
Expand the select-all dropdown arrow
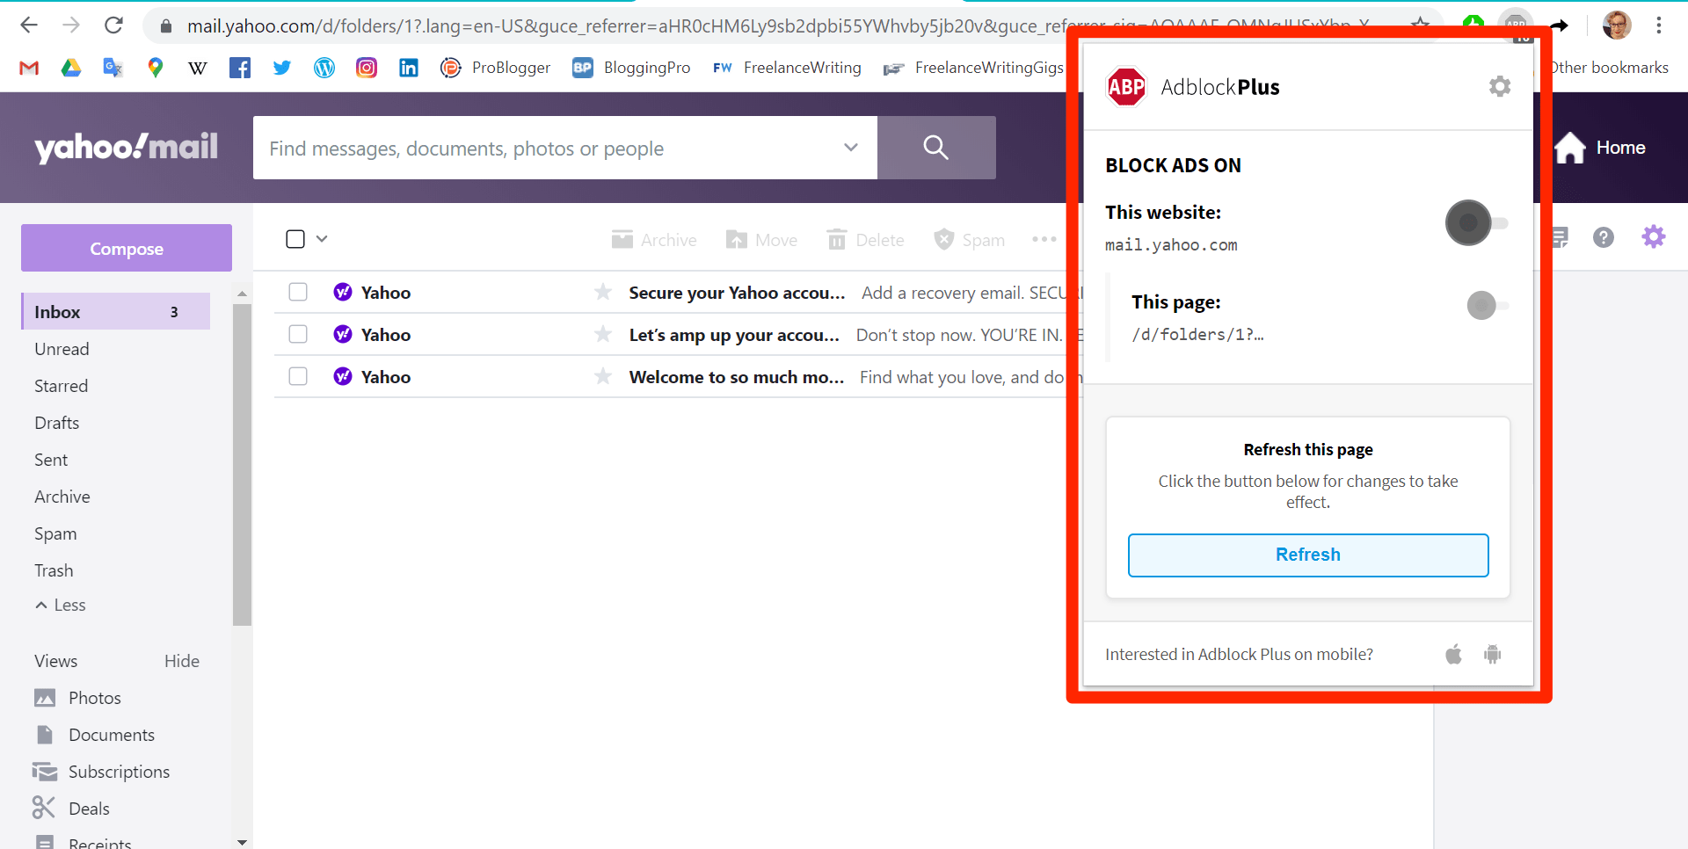pyautogui.click(x=322, y=239)
